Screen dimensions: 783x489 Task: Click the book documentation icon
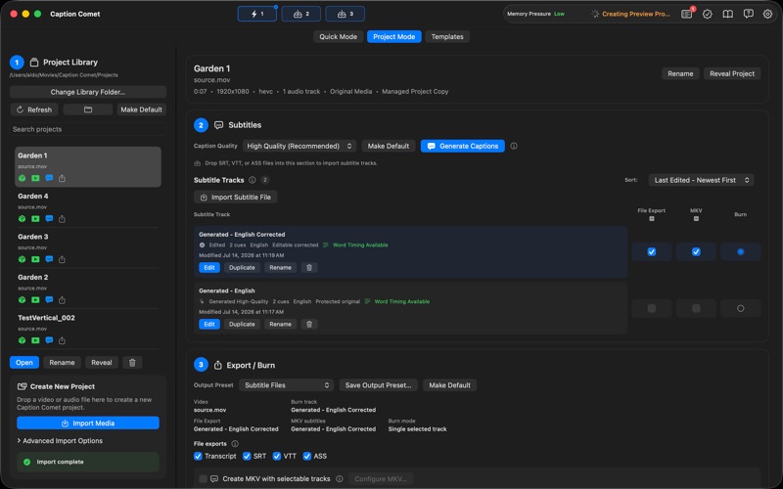[x=727, y=14]
